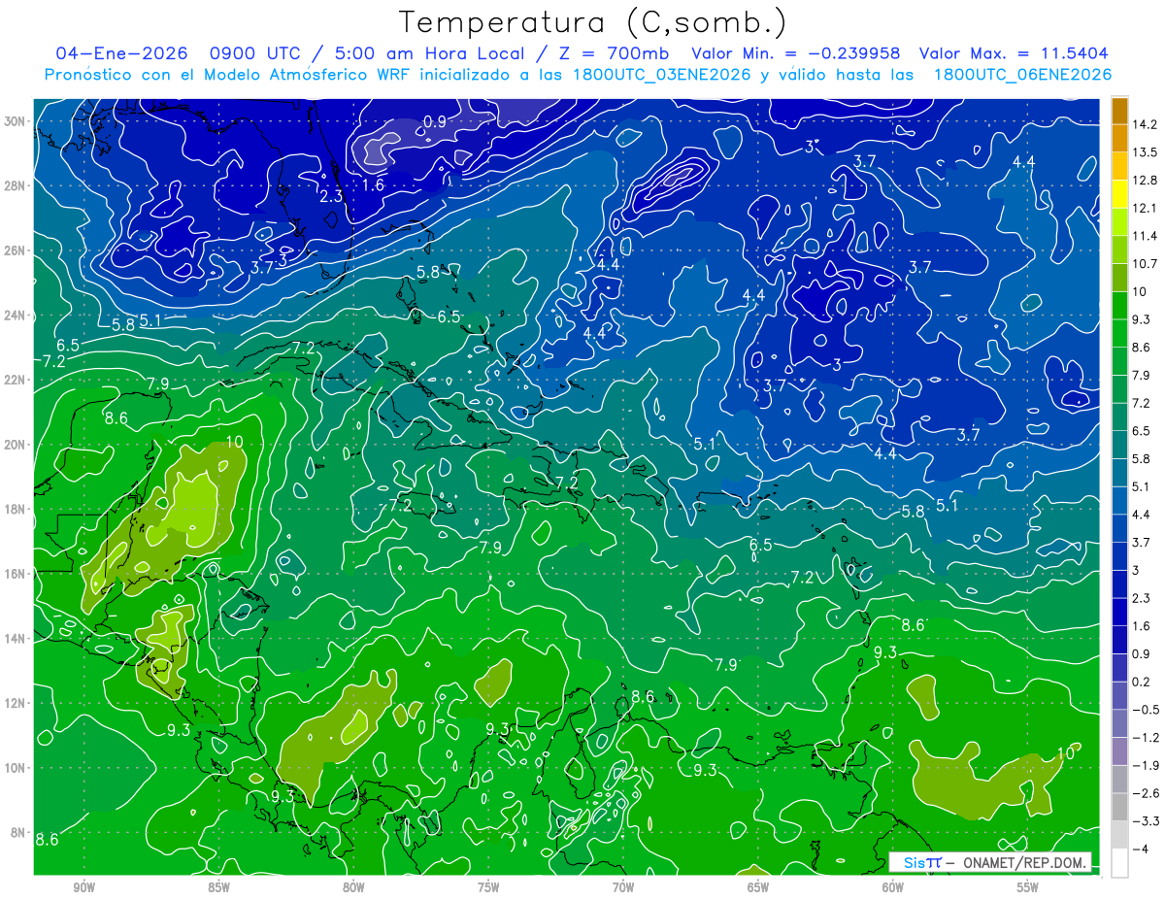Click "Valor Max. = 11.5404"

(1014, 52)
